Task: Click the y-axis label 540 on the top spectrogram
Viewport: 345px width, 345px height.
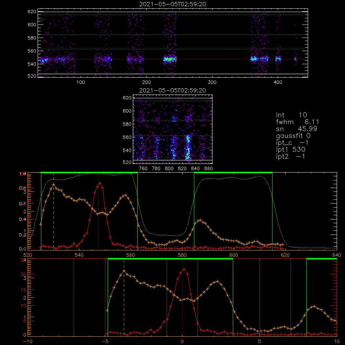Action: point(32,64)
